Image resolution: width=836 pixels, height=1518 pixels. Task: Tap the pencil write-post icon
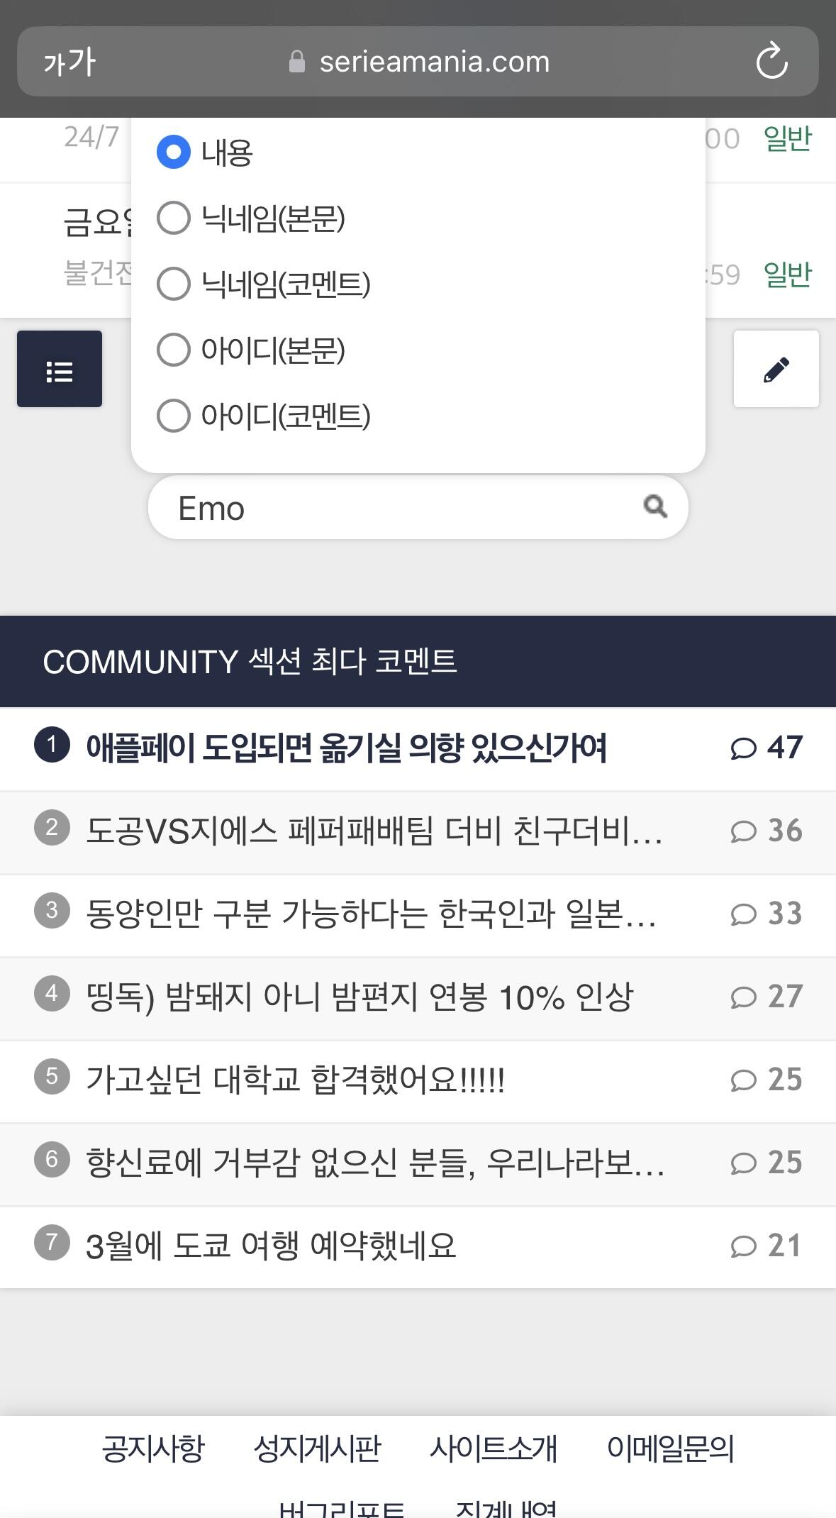coord(776,369)
